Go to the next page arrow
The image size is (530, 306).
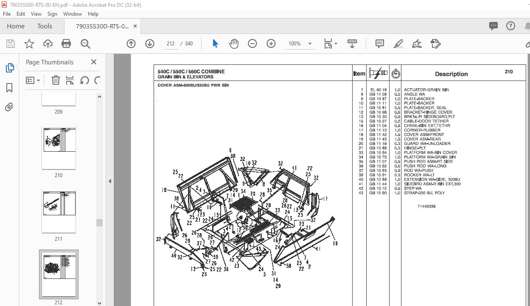pyautogui.click(x=150, y=44)
